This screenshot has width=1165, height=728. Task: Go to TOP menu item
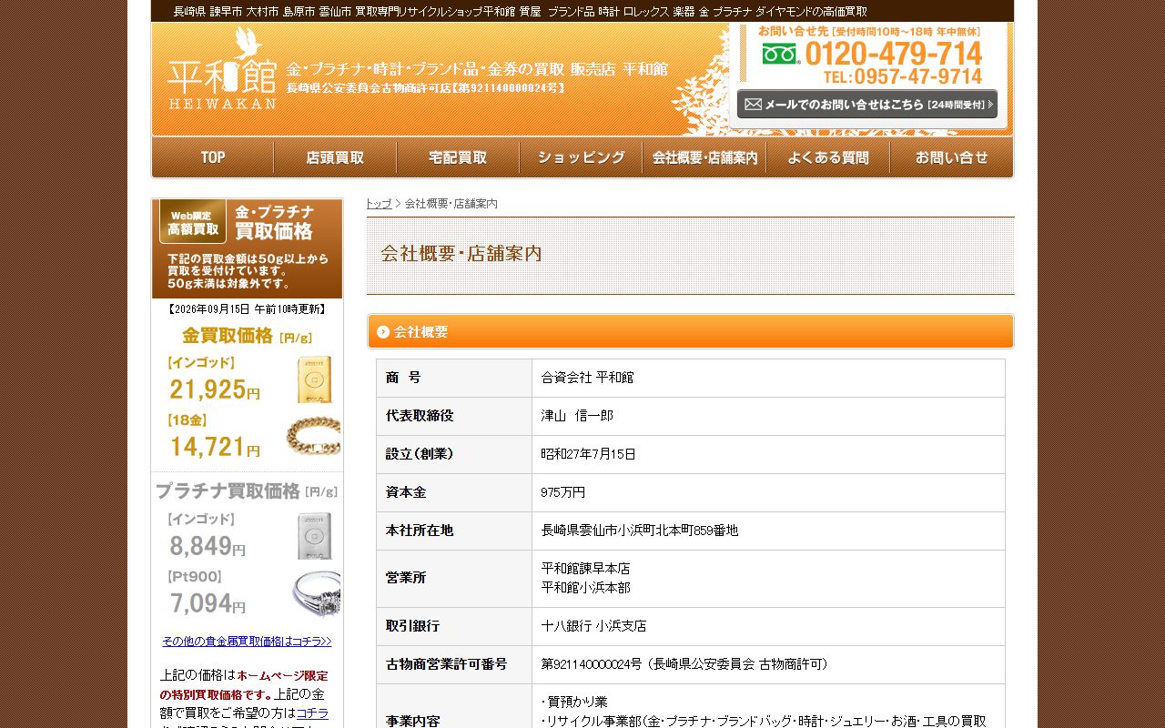(x=213, y=157)
